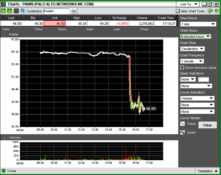Screen dimensions: 221x175
Task: Click the green B buy icon
Action: point(3,11)
